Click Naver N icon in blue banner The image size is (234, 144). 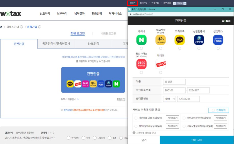point(116,84)
